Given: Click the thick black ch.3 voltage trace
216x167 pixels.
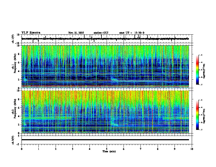Looking at the screenshot, I should click(x=105, y=140).
